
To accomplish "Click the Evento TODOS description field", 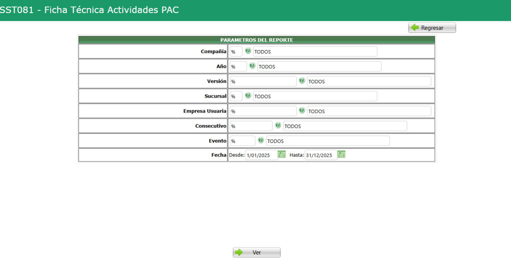I will [x=328, y=141].
